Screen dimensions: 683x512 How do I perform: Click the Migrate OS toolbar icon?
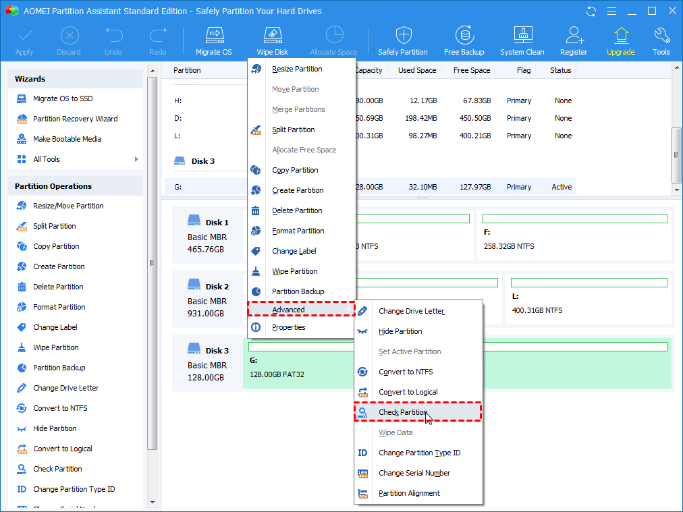click(x=213, y=41)
